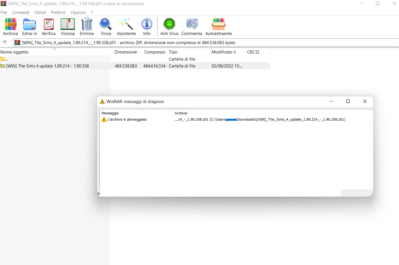Viewport: 399px width, 265px height.
Task: Sort by CRC32 column header
Action: (x=258, y=52)
